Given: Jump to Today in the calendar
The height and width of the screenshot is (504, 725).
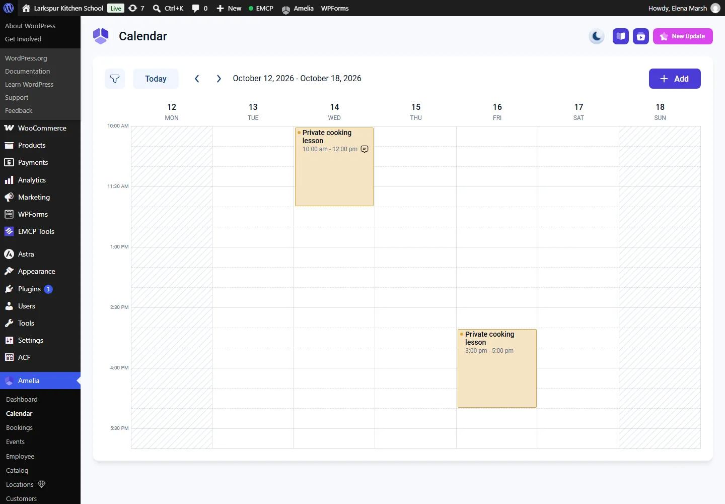Looking at the screenshot, I should (x=156, y=79).
